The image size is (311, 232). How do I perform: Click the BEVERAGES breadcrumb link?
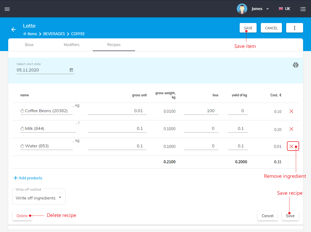54,34
